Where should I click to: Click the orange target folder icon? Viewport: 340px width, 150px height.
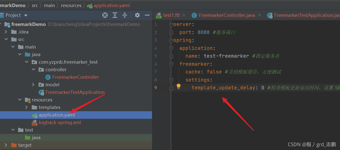pyautogui.click(x=14, y=145)
